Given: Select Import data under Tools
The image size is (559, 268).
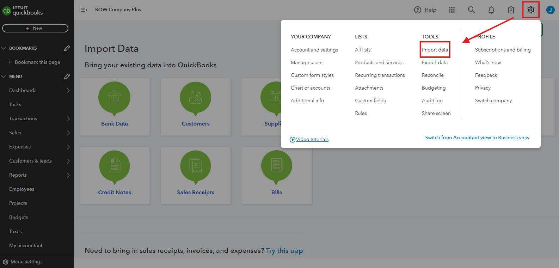Looking at the screenshot, I should pyautogui.click(x=435, y=50).
